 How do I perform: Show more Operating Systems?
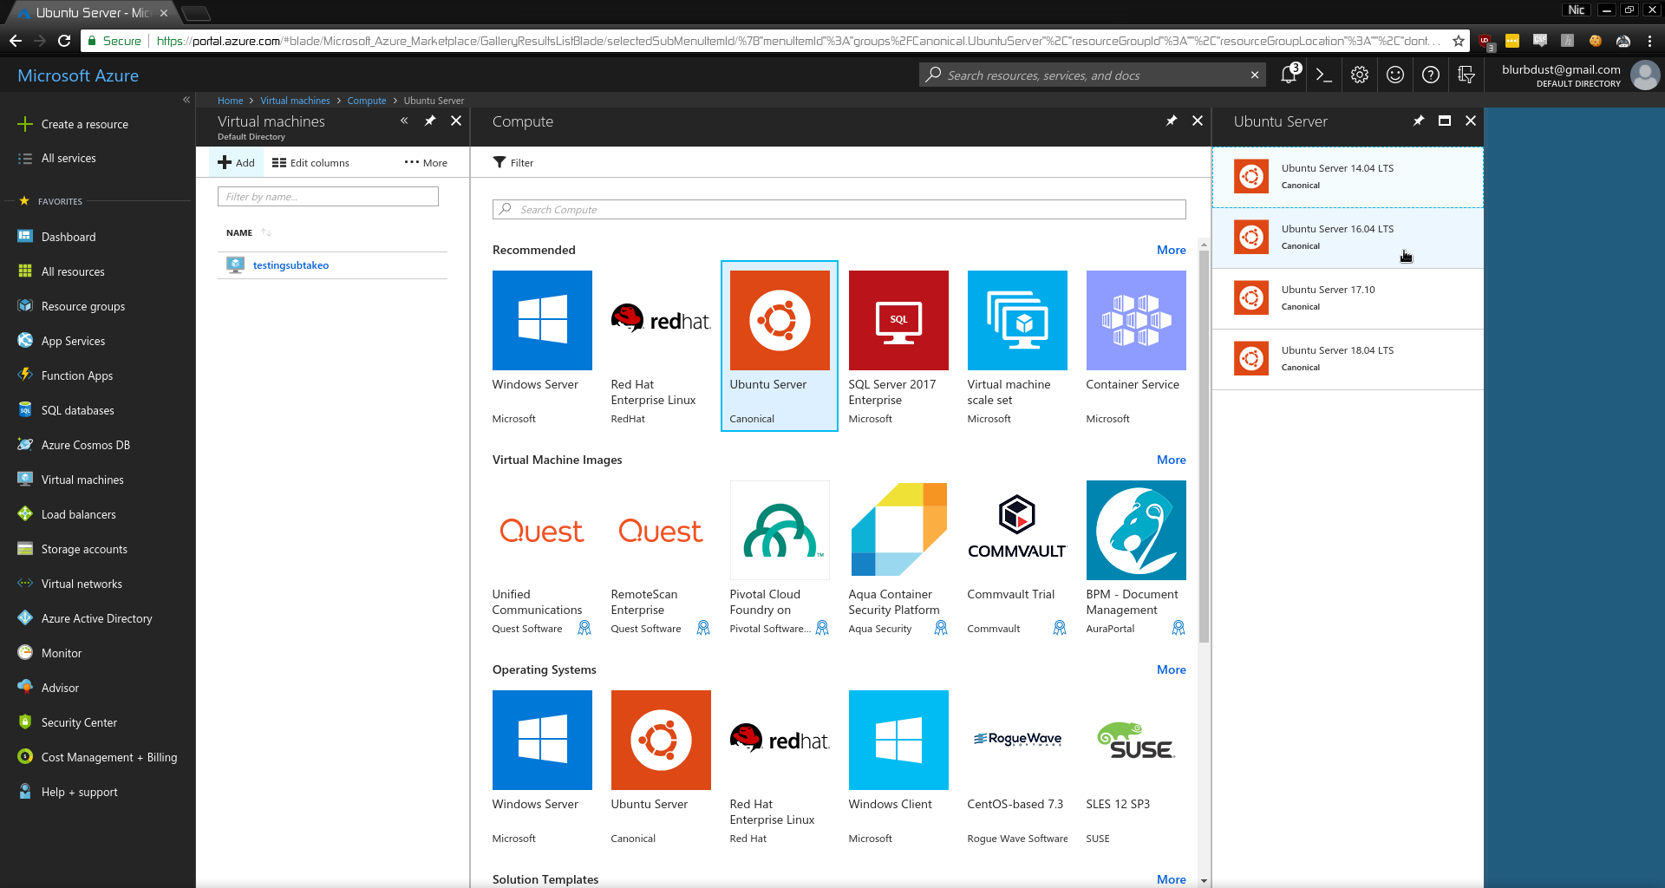pos(1172,669)
